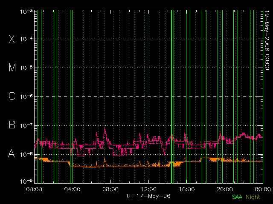Click the Night legend label
273x204 pixels.
[x=253, y=197]
